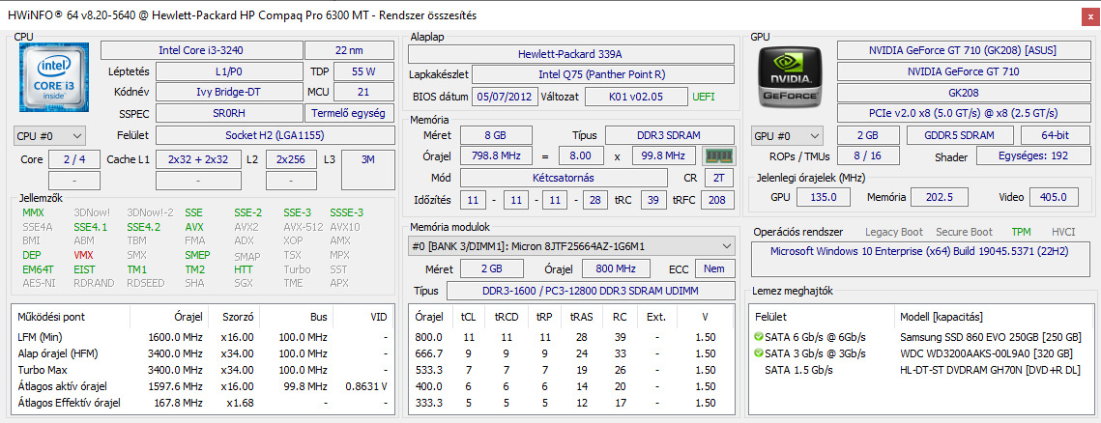
Task: Click the NVIDIA GeForce logo
Action: coord(792,78)
